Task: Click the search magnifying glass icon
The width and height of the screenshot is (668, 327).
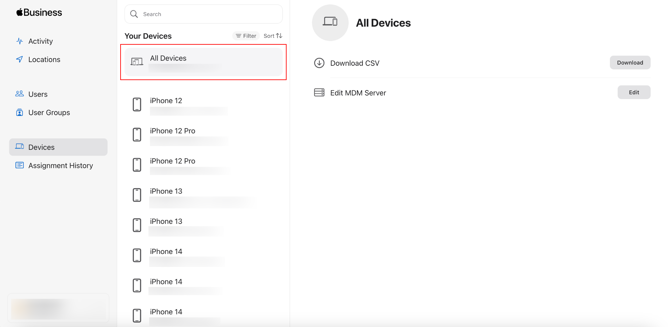Action: click(x=134, y=14)
